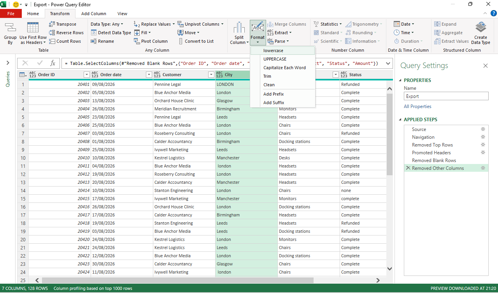Switch to the Add Column tab
The height and width of the screenshot is (293, 498).
click(94, 14)
